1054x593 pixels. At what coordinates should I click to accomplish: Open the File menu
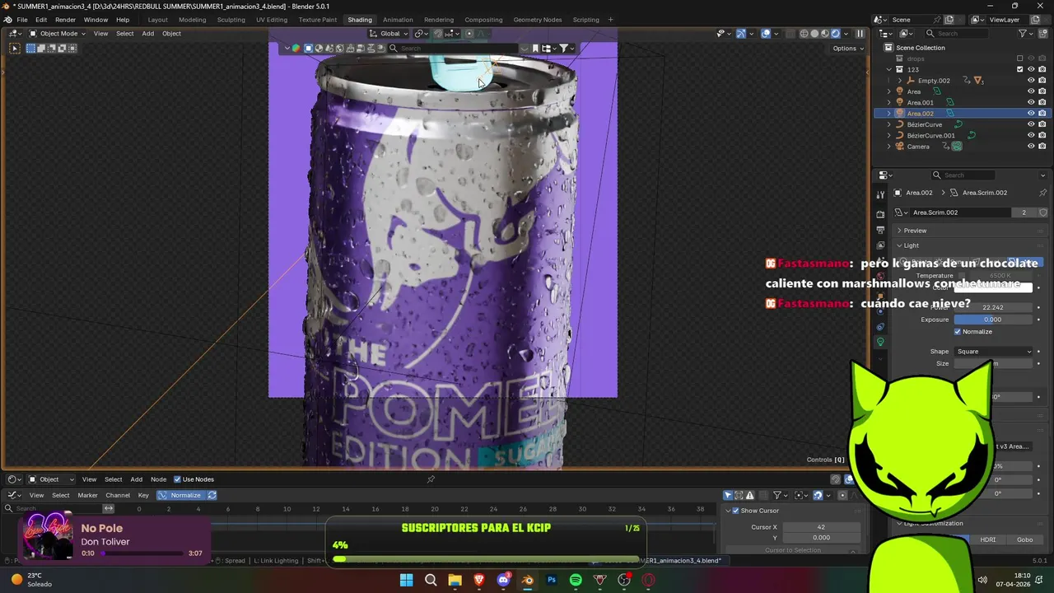[22, 20]
